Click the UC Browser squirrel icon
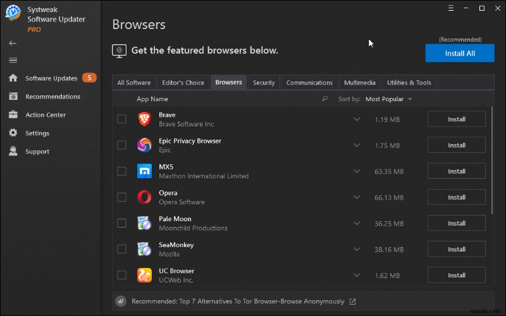 144,275
